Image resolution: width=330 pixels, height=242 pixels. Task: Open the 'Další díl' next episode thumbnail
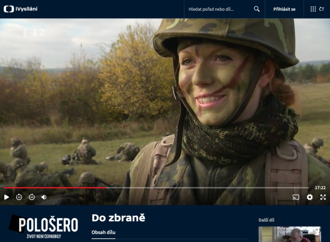click(290, 234)
